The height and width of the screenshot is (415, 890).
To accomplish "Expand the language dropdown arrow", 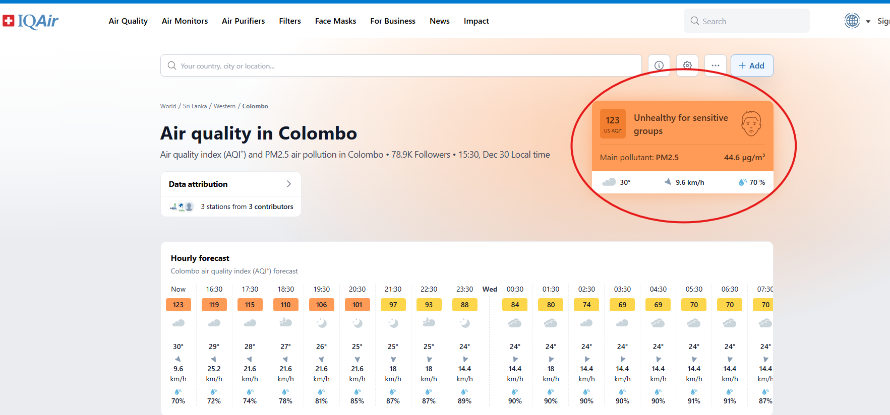I will tap(868, 21).
